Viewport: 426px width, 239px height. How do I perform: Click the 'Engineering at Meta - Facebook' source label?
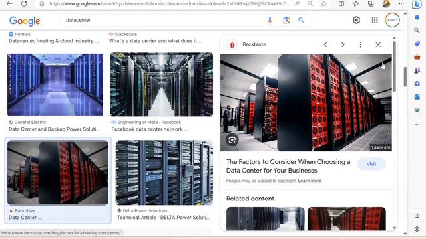pyautogui.click(x=149, y=122)
